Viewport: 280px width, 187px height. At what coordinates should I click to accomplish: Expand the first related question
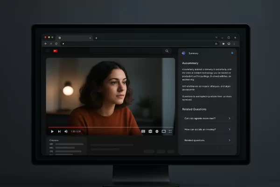point(207,118)
